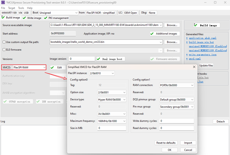Image resolution: width=230 pixels, height=155 pixels.
Task: Switch to the Write image tab
Action: 32,18
